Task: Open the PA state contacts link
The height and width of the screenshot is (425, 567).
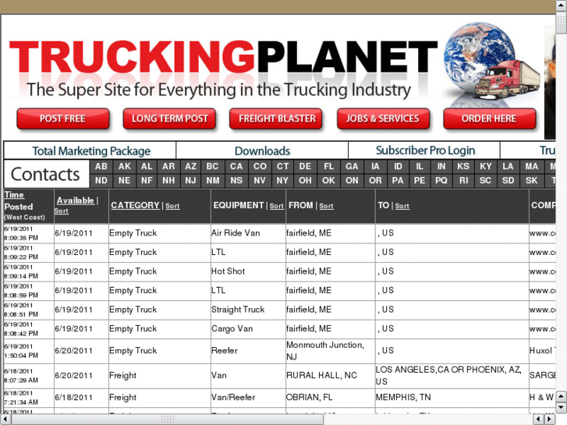Action: tap(398, 180)
